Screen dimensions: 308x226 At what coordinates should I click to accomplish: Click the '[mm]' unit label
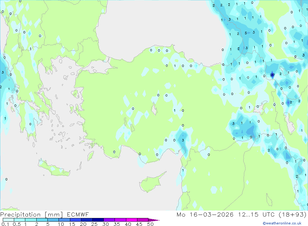(x=54, y=214)
